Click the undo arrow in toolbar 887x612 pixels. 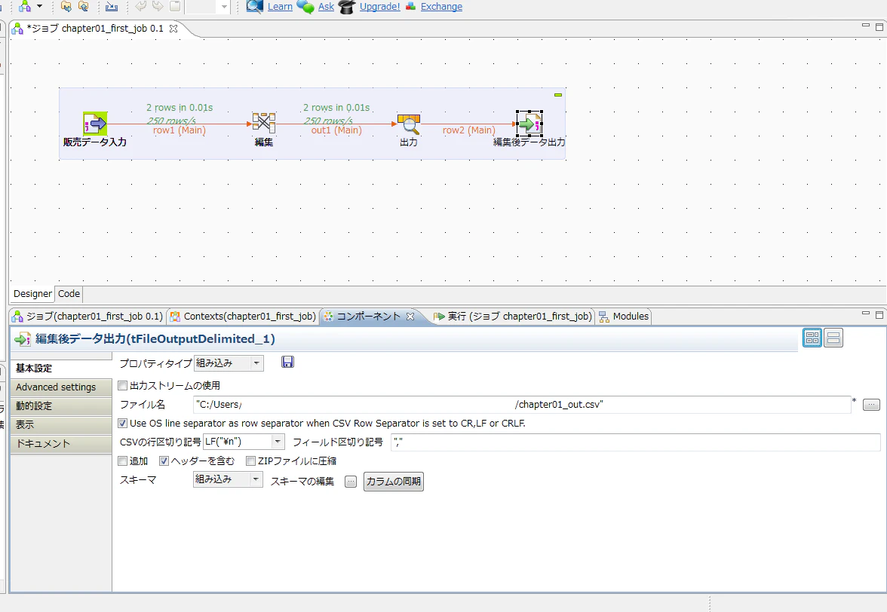click(x=141, y=6)
